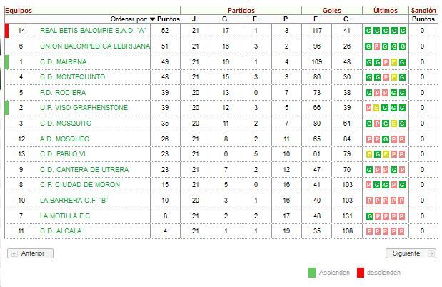Click the Siguiente button
This screenshot has height=287, width=442.
(411, 253)
